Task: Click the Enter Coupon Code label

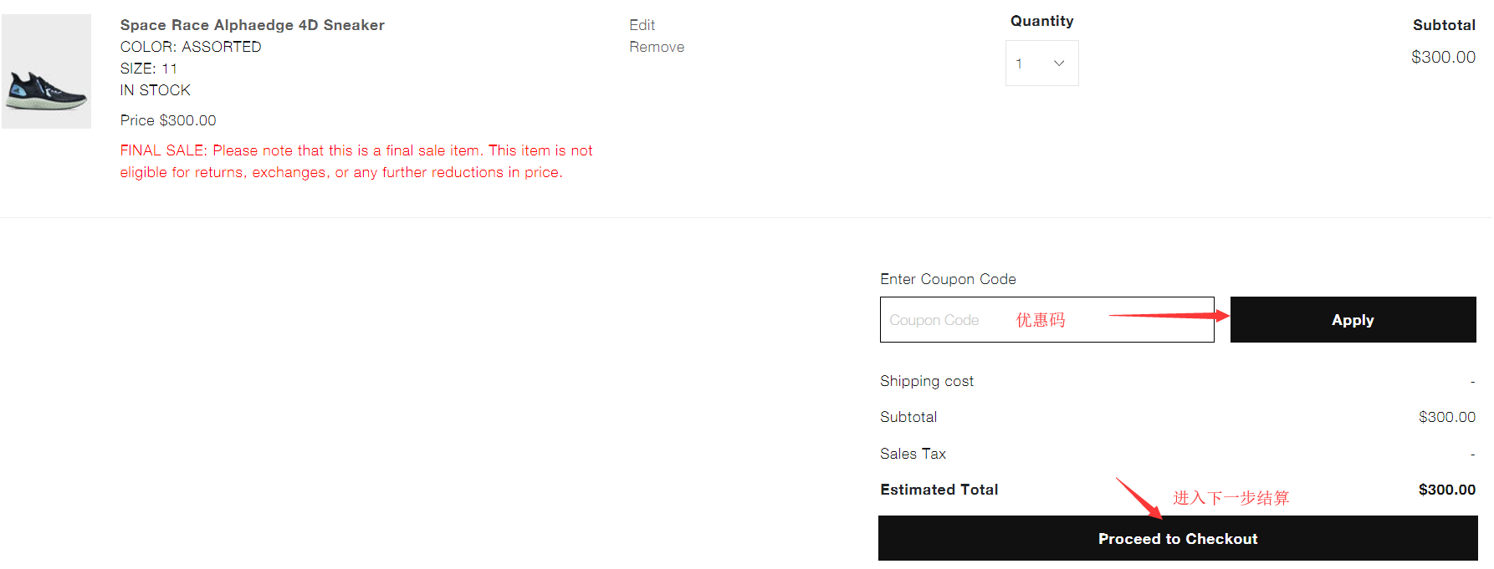Action: click(x=948, y=279)
